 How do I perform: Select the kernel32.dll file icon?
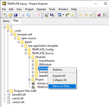[x=9, y=95]
